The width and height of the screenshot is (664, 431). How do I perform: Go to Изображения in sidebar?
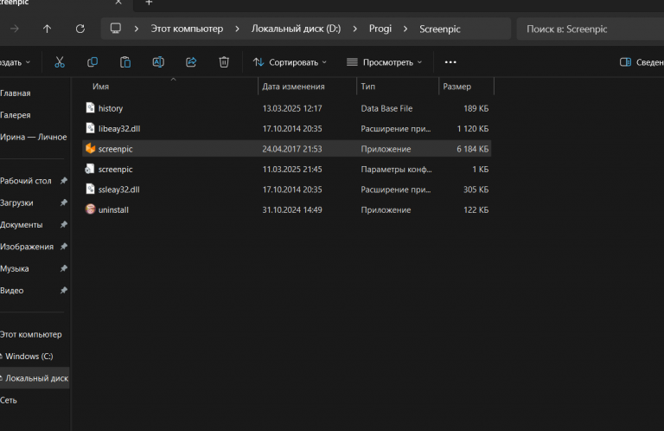(27, 247)
